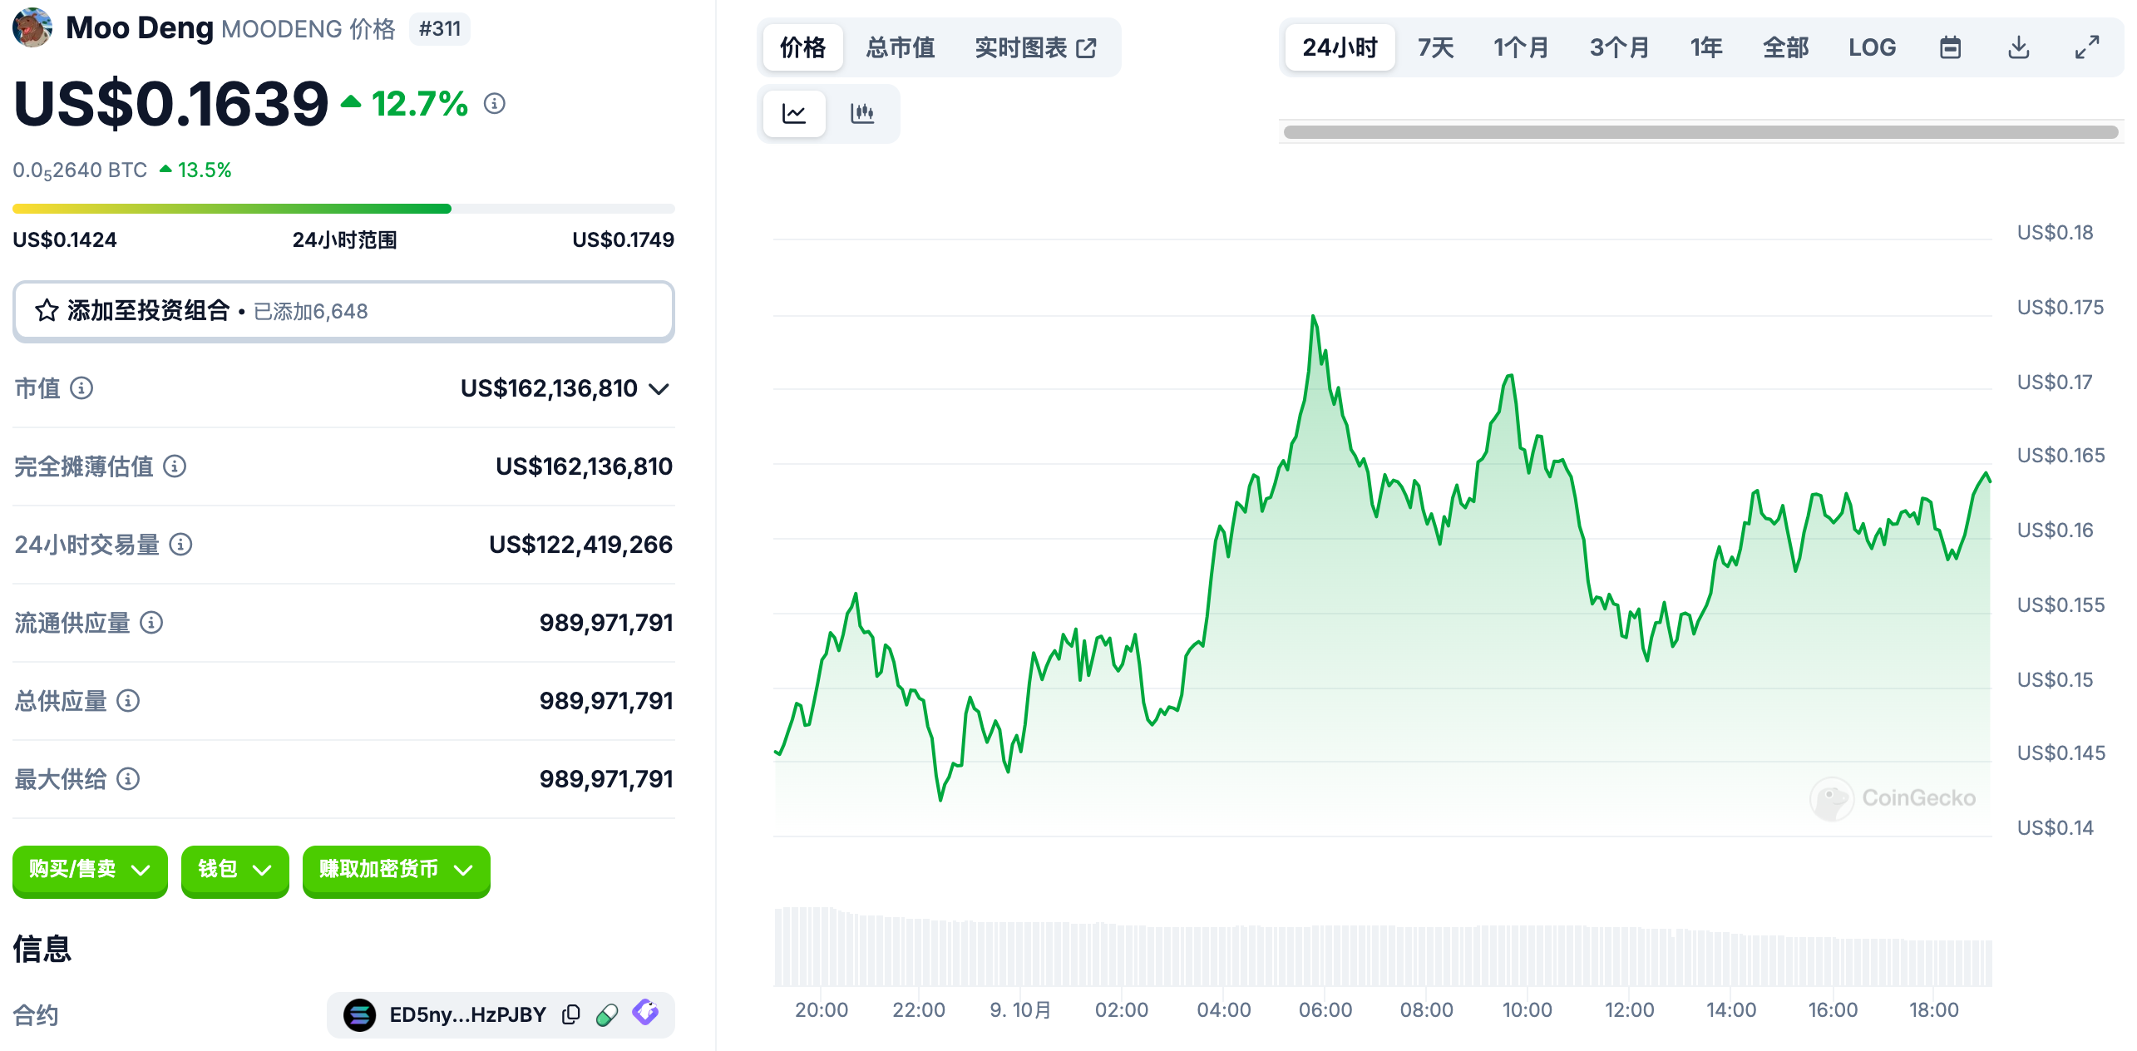The width and height of the screenshot is (2137, 1051).
Task: Click info icon next to 市值
Action: 81,388
